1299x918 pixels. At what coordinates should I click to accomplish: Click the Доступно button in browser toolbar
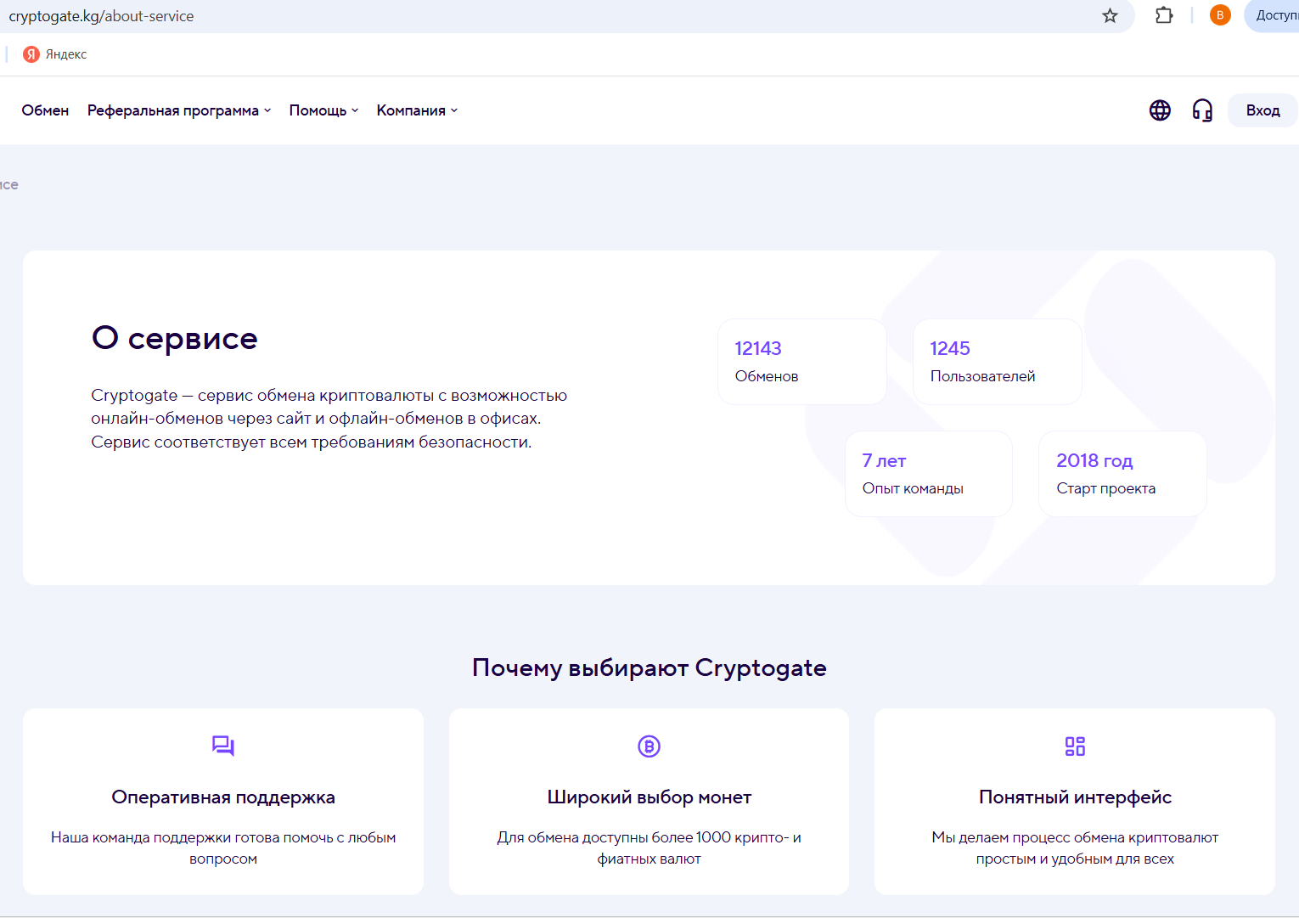click(x=1274, y=15)
